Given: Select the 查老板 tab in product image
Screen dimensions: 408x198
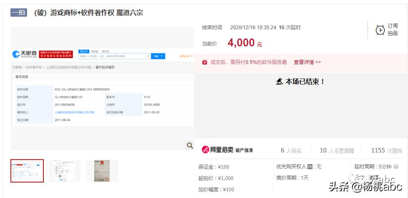Looking at the screenshot, I should 95,51.
